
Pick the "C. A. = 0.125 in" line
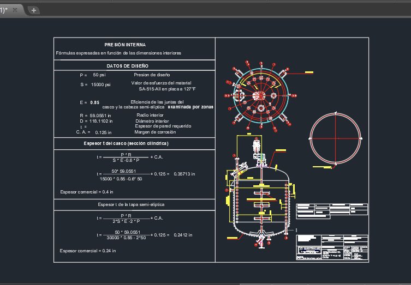[94, 132]
